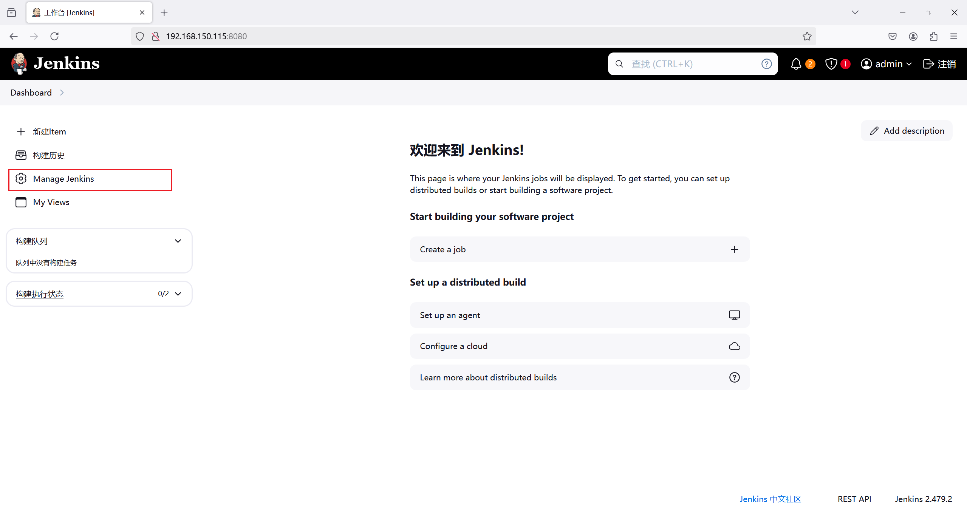Click the help icon on Learn more row
Viewport: 967px width, 516px height.
734,377
